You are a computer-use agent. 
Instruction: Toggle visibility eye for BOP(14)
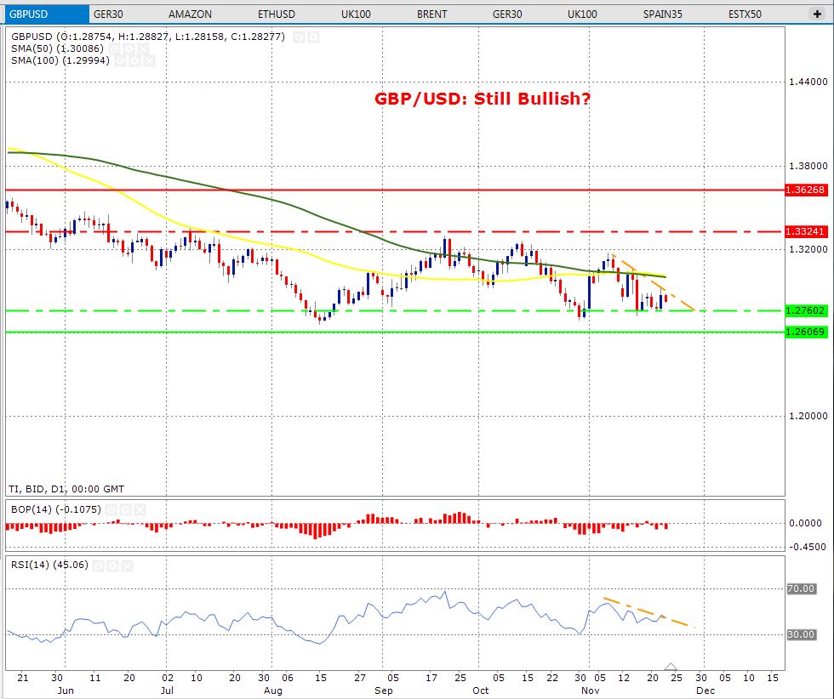click(111, 509)
